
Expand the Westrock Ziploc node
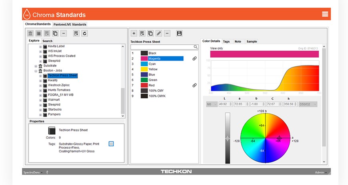pos(40,86)
